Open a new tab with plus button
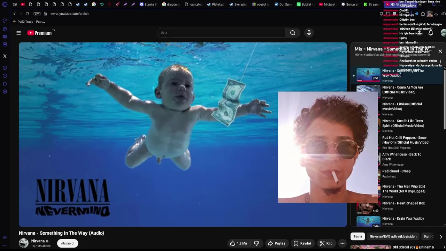446x251 pixels. 420,5
